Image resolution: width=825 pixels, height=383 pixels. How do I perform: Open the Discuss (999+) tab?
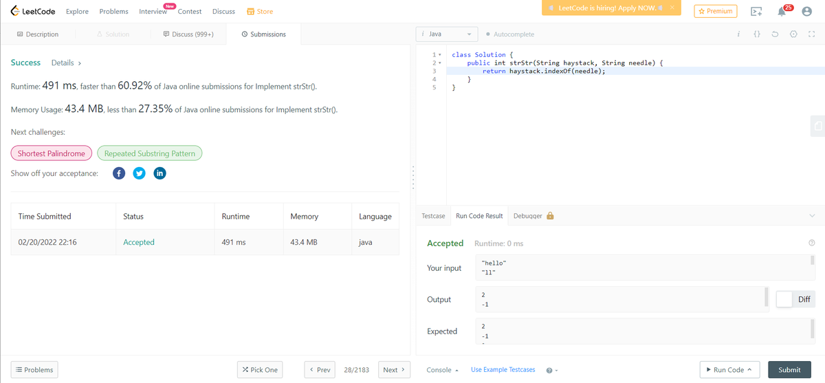188,34
